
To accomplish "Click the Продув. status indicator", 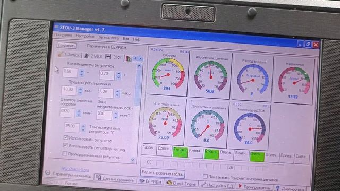I will (286, 158).
